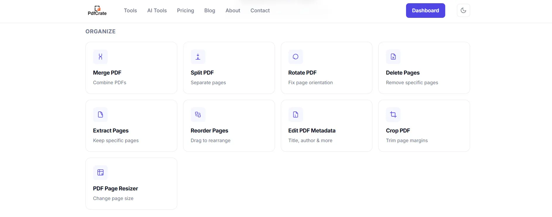Screen dimensions: 552x217
Task: Open the About page
Action: click(x=233, y=11)
